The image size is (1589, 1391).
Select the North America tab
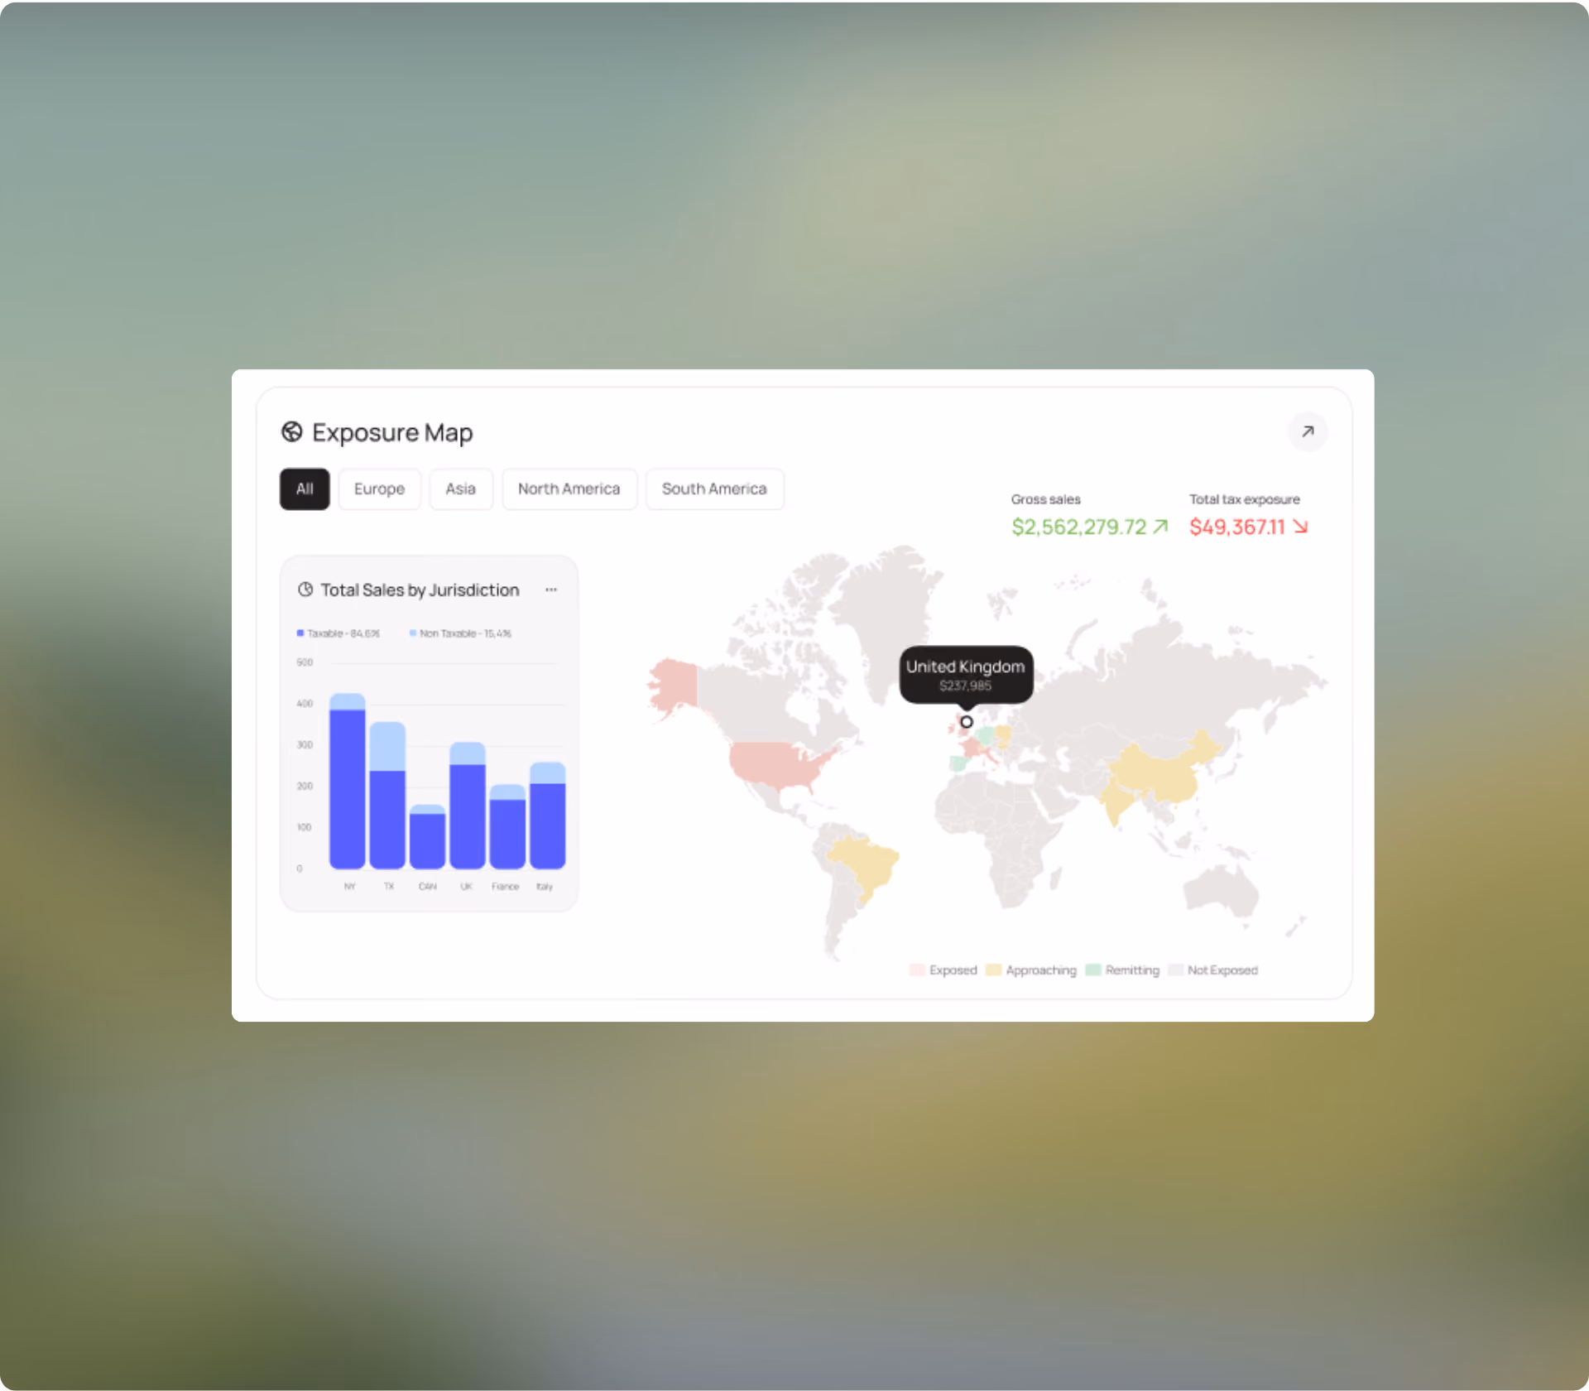pos(569,489)
